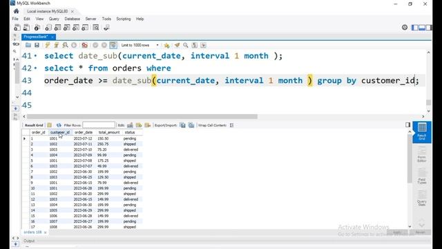
Task: Click the Filter Rows input field
Action: (x=99, y=125)
